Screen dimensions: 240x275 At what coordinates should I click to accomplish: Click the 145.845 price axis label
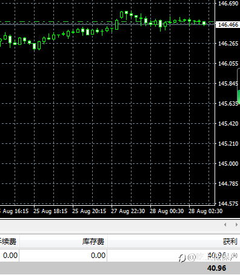(x=228, y=84)
